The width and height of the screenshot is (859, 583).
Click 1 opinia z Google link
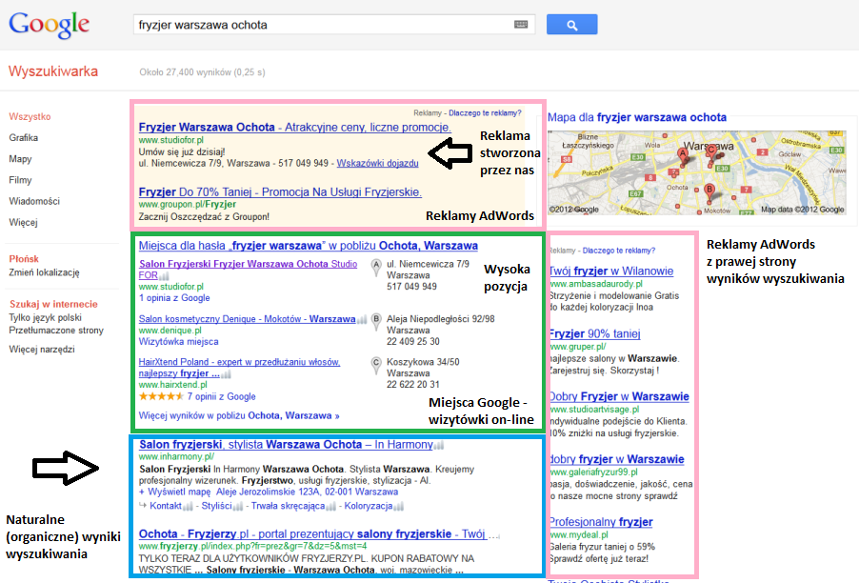coord(174,298)
